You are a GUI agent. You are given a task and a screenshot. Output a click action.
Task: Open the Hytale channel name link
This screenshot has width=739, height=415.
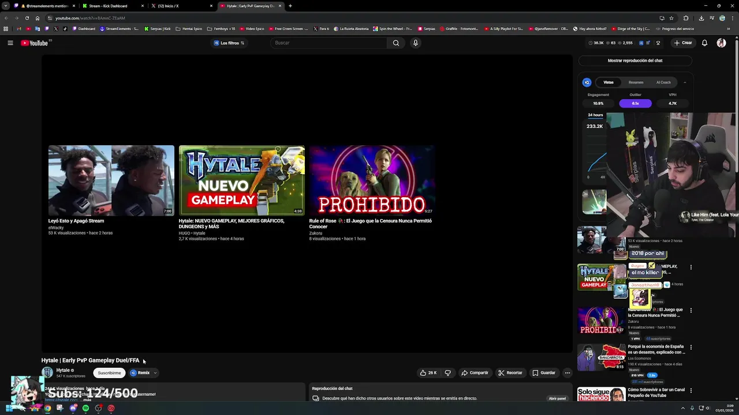63,370
